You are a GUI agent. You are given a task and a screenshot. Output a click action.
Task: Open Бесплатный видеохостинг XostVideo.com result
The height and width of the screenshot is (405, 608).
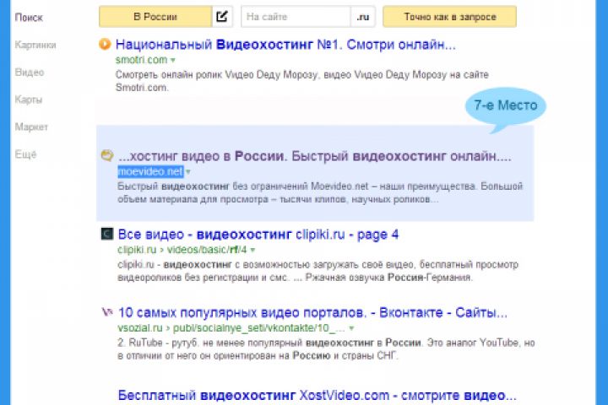tap(318, 396)
